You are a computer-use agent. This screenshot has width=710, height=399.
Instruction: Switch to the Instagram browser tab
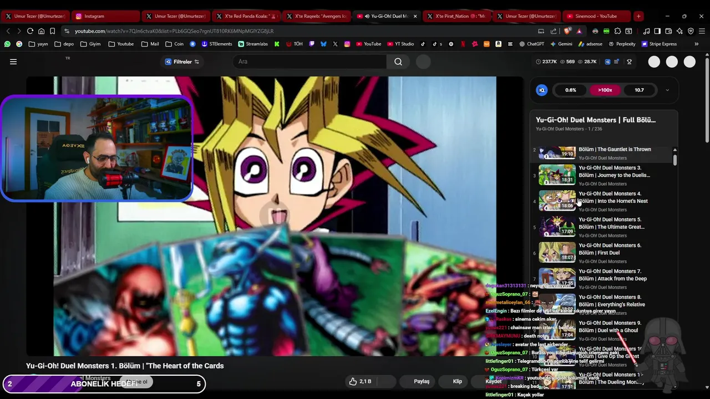105,16
